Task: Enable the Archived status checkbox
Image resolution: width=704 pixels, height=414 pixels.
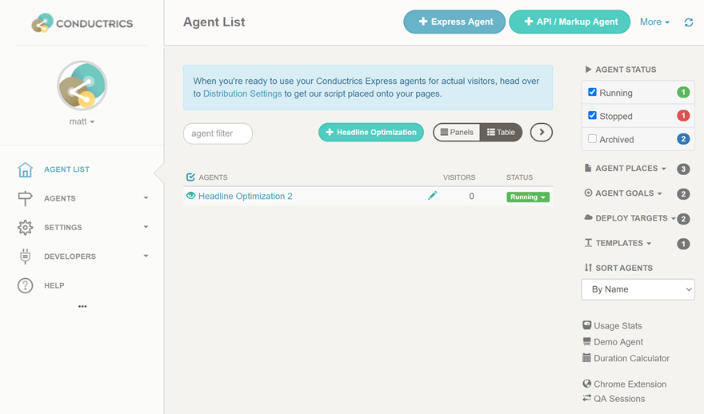Action: [592, 139]
